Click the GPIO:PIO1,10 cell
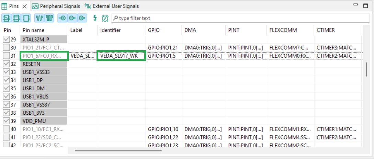374x159 pixels. pos(163,129)
